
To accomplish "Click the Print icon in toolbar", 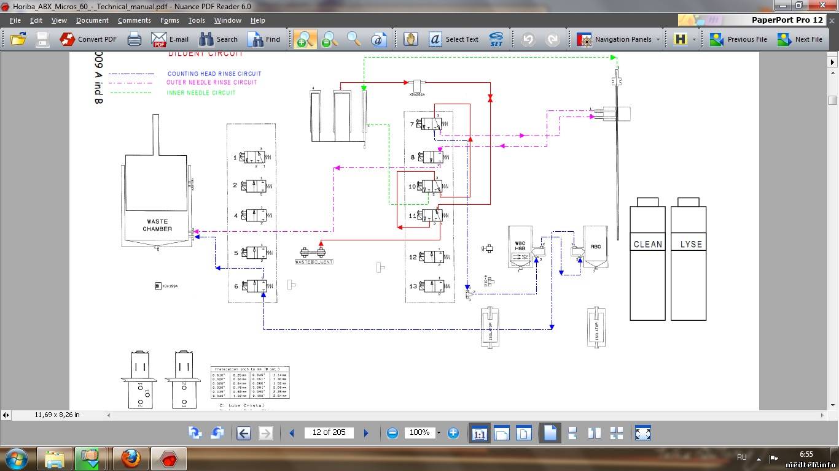I will pos(134,39).
